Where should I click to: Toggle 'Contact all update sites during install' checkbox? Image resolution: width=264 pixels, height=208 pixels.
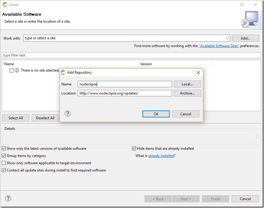(x=4, y=170)
